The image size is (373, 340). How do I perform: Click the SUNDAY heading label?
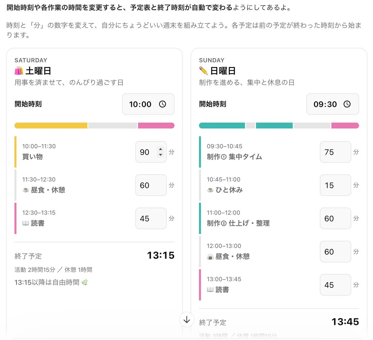212,60
